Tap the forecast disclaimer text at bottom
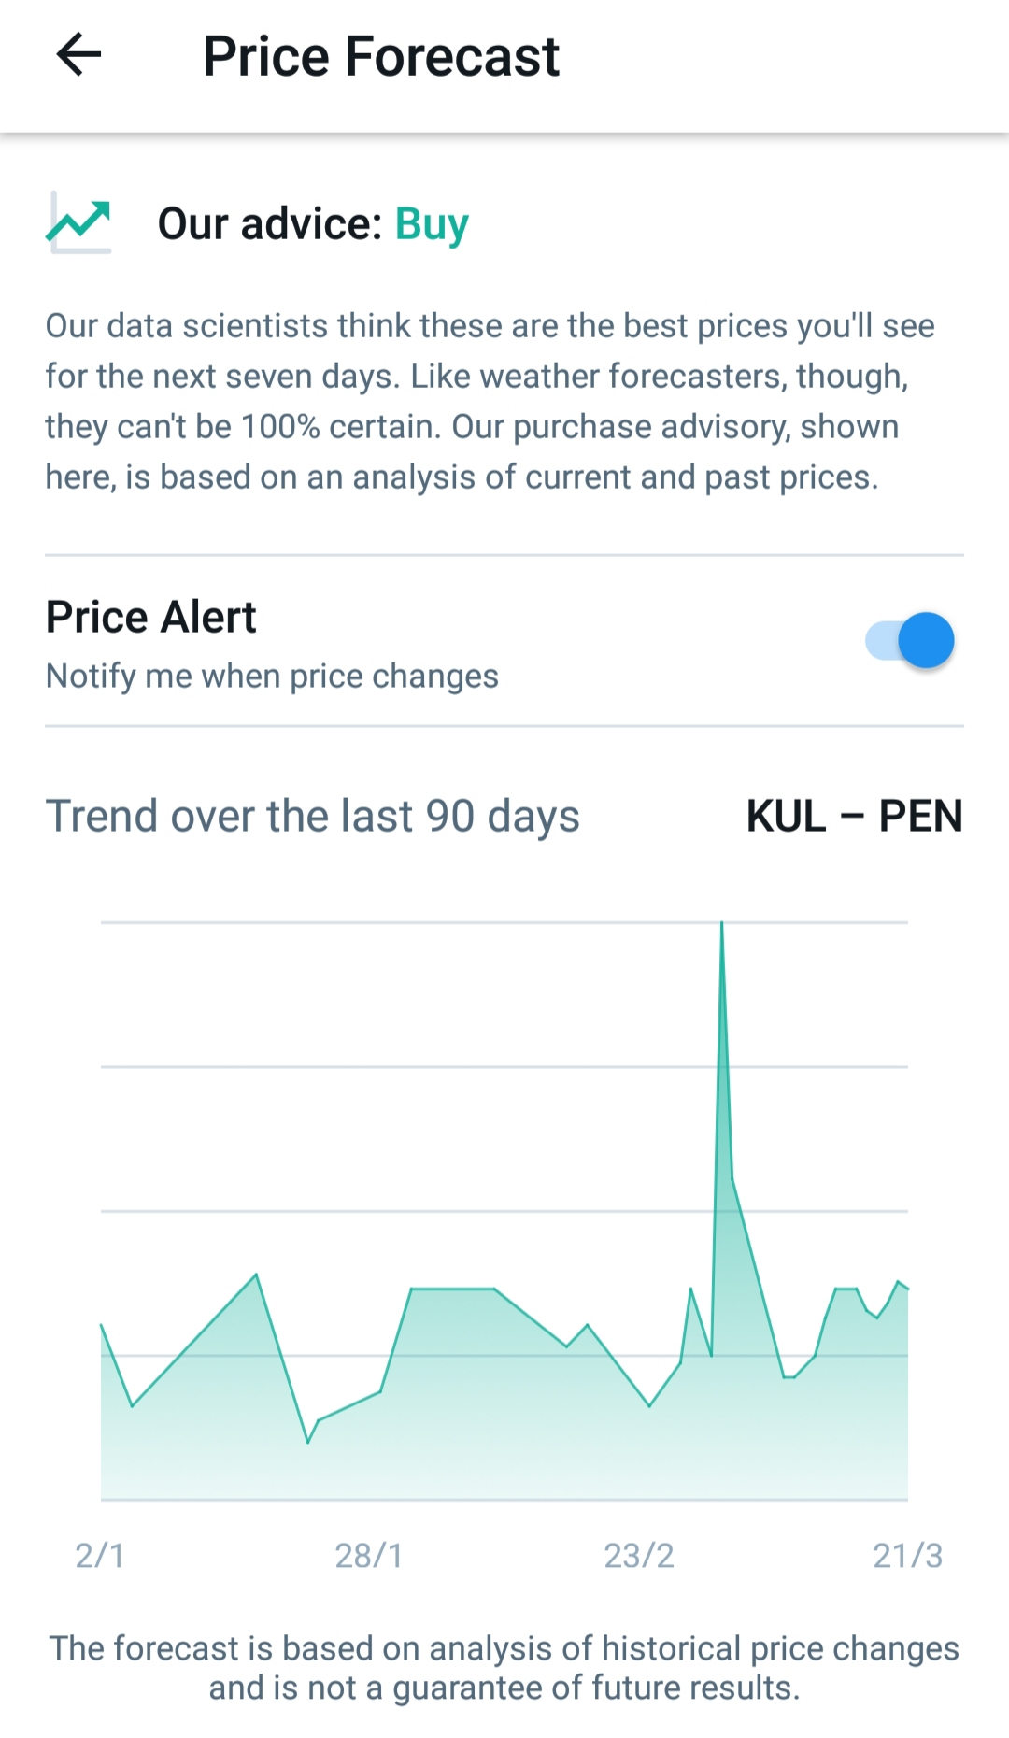This screenshot has width=1009, height=1738. [x=504, y=1668]
